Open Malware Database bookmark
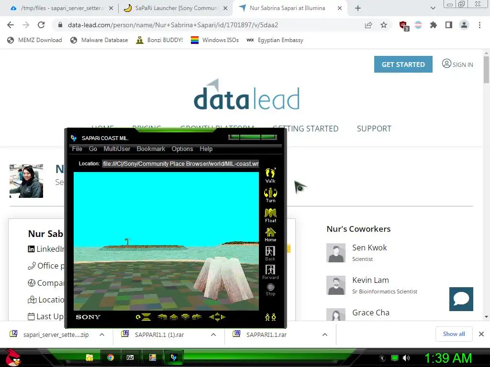The width and height of the screenshot is (490, 367). (99, 40)
